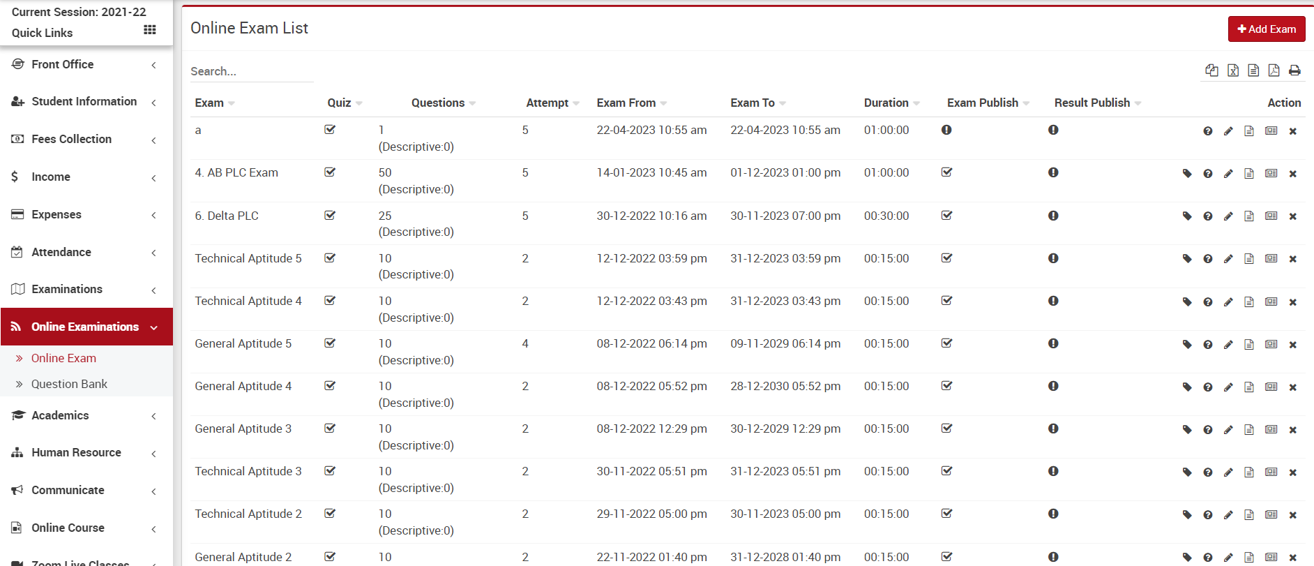The image size is (1314, 566).
Task: Open the question mark icon for General Aptitude 5
Action: pyautogui.click(x=1207, y=345)
